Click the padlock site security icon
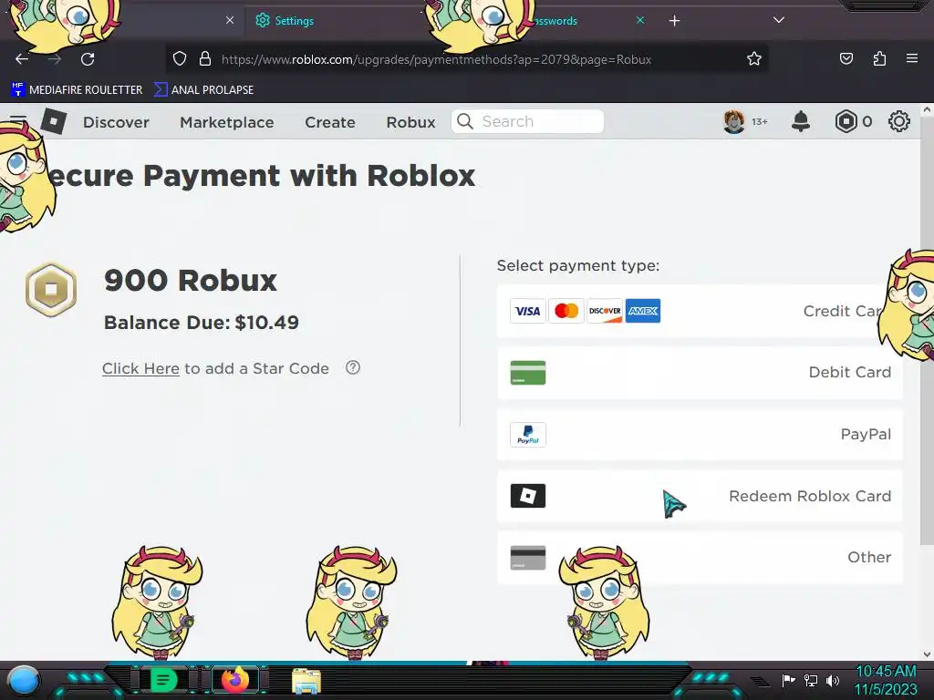 click(205, 59)
